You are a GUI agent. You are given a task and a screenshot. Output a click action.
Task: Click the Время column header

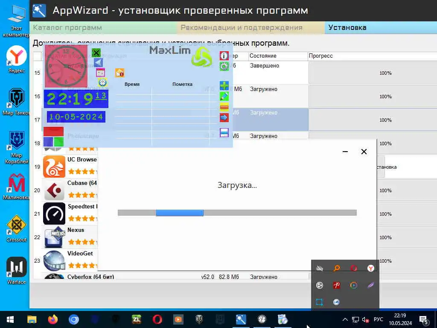132,84
